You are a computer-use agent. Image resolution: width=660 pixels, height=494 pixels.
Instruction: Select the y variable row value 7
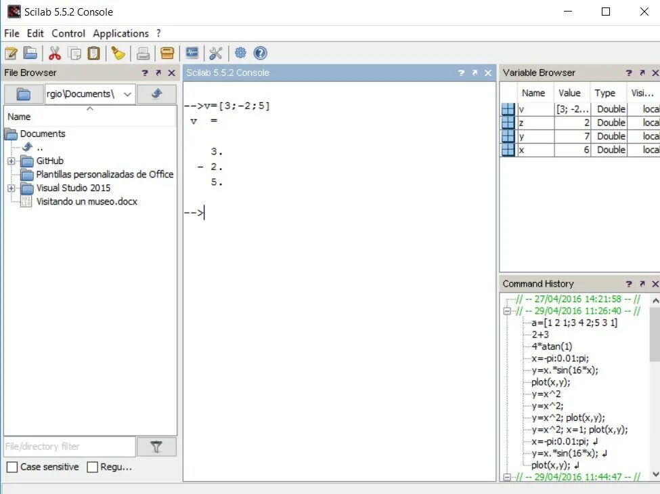[x=573, y=136]
